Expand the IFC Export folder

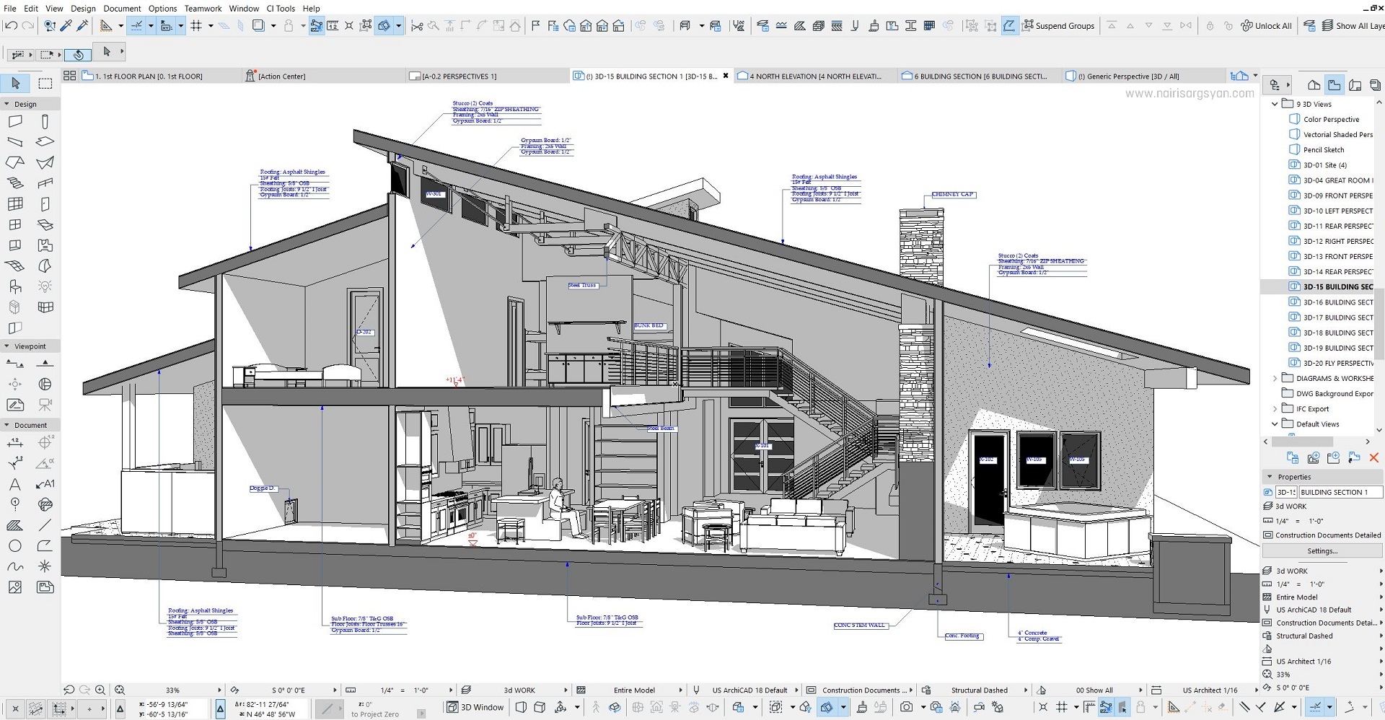point(1275,408)
